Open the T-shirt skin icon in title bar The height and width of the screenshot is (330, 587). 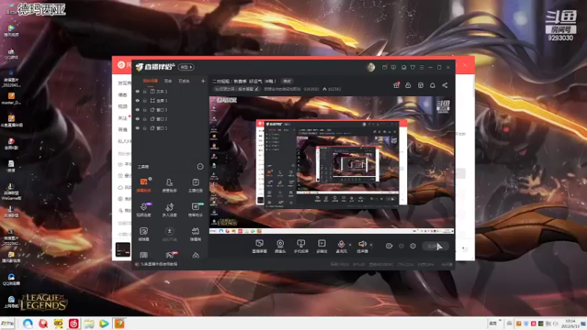point(412,67)
